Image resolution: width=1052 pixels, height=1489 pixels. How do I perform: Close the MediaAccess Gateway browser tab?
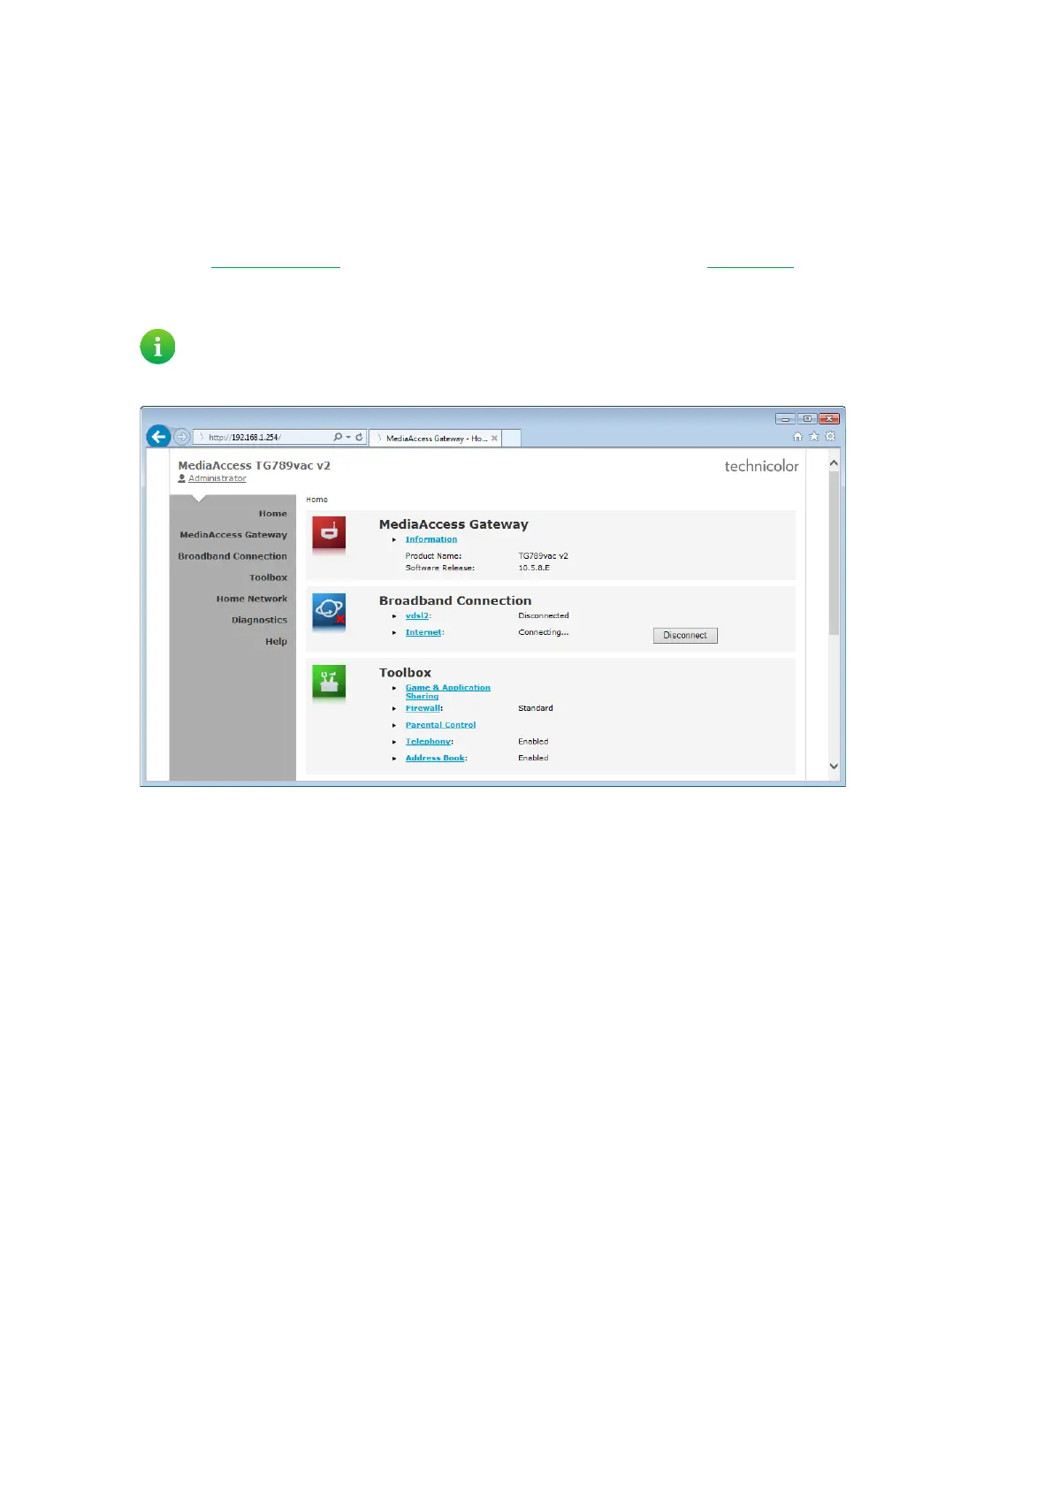[495, 439]
